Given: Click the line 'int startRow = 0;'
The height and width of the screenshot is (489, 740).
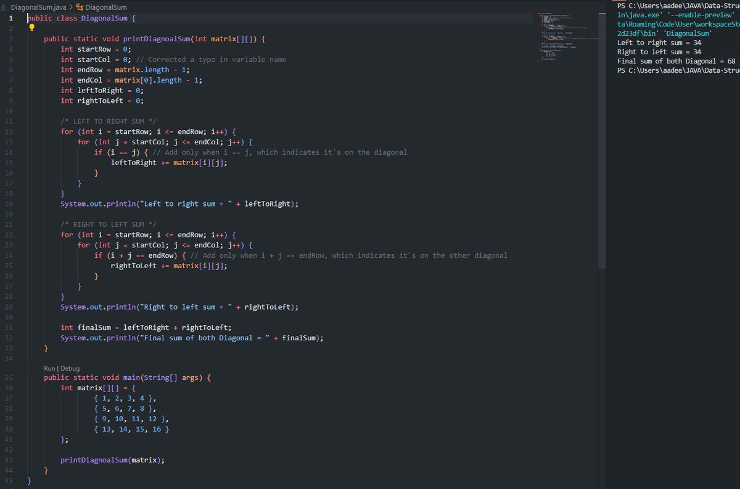Looking at the screenshot, I should point(96,49).
